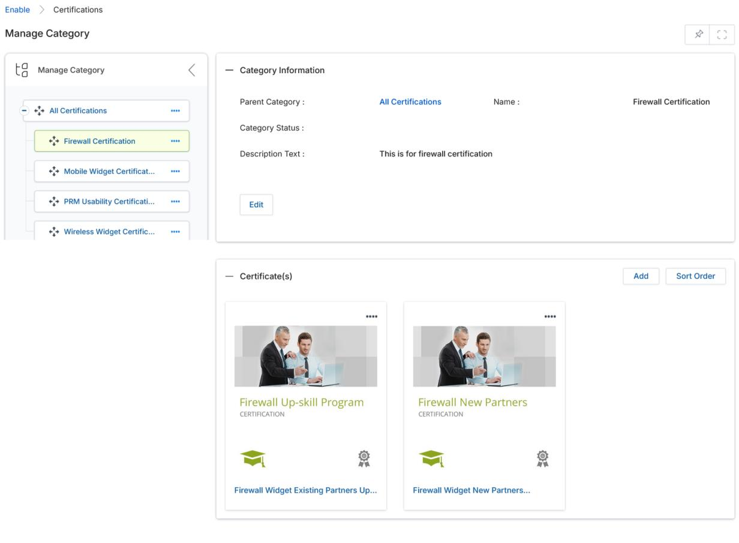Open options menu for Mobile Widget Certification
Screen dimensions: 739x543
click(175, 171)
